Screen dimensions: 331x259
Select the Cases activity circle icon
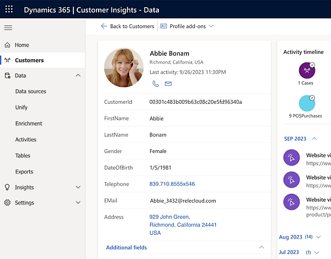coord(307,70)
